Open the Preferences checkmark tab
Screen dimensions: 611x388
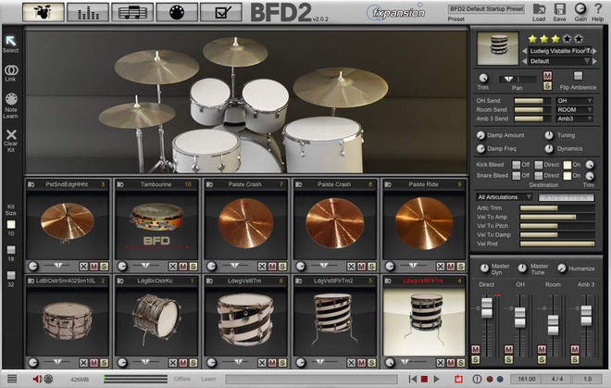click(x=221, y=12)
